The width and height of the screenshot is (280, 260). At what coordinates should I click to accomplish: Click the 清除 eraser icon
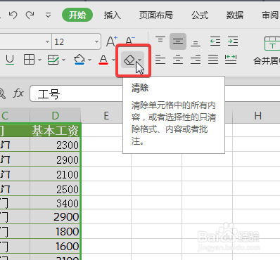129,60
